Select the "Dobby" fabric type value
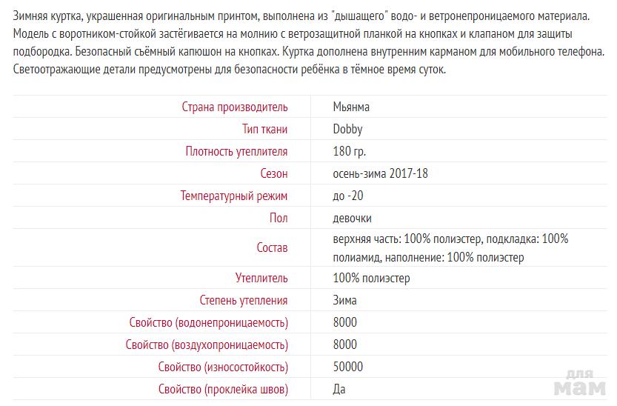This screenshot has width=617, height=406. [x=347, y=129]
